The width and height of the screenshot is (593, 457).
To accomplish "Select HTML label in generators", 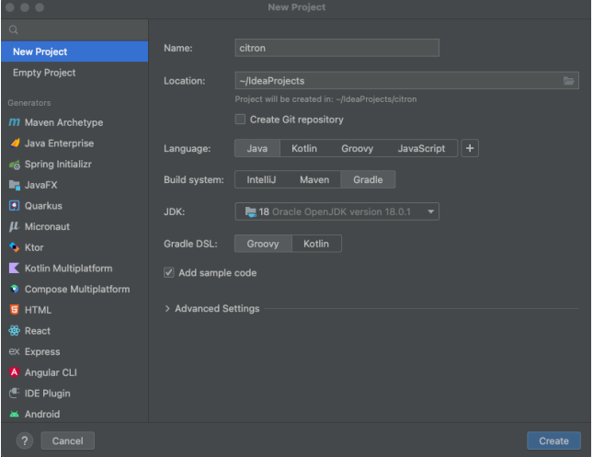I will point(38,310).
